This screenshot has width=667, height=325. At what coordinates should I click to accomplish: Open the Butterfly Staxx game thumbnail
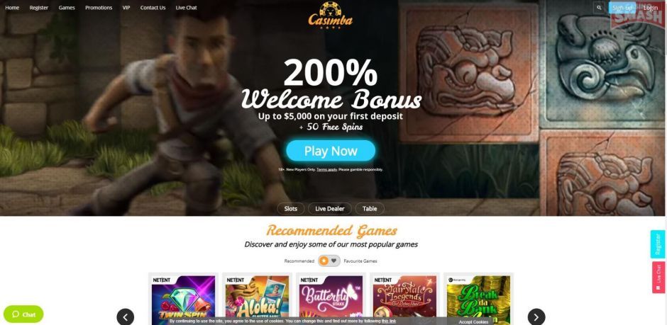click(x=331, y=299)
